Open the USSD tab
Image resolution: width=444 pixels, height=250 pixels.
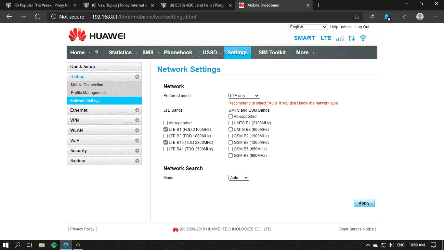pos(210,52)
